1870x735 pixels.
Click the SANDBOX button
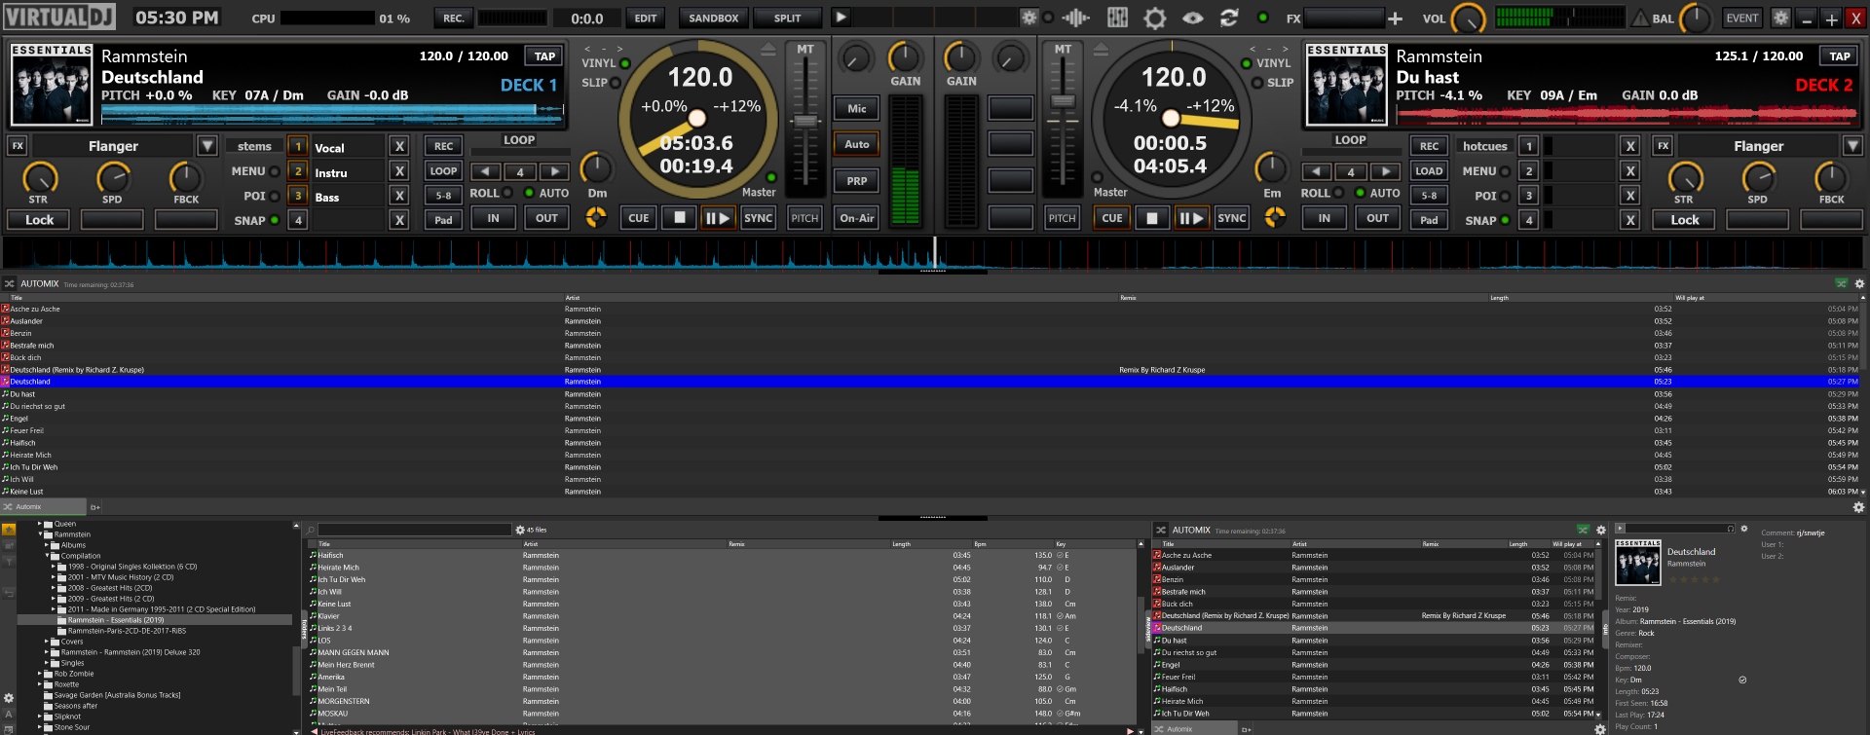pos(713,18)
